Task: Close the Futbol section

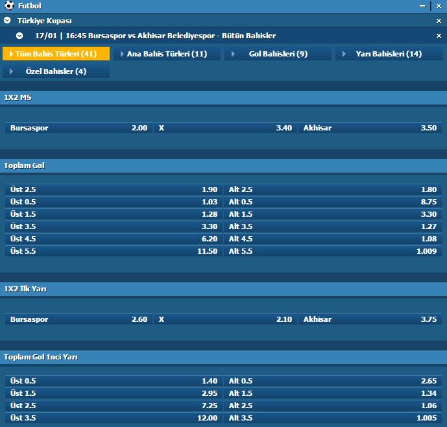Action: 439,6
